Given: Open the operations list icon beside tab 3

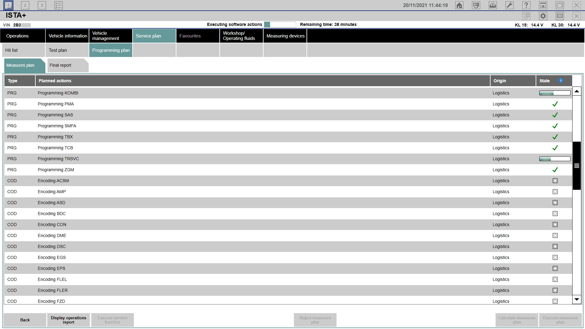Looking at the screenshot, I should [x=58, y=5].
